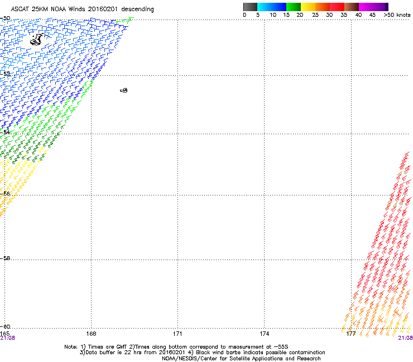Click the legend tick label '40'

click(x=358, y=15)
